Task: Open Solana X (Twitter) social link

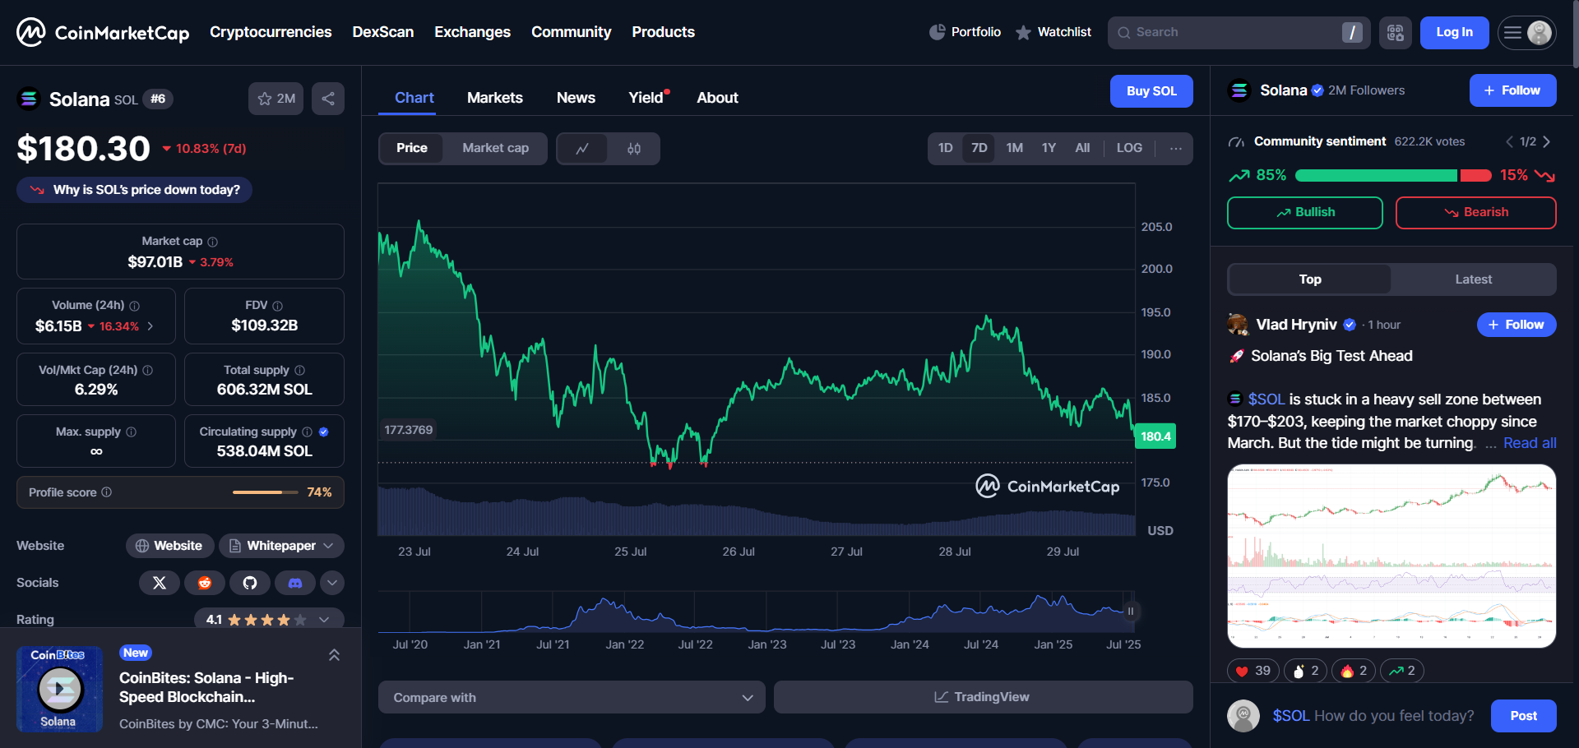Action: (160, 583)
